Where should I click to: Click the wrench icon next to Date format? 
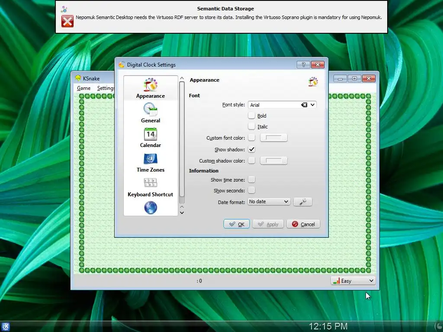coord(302,201)
